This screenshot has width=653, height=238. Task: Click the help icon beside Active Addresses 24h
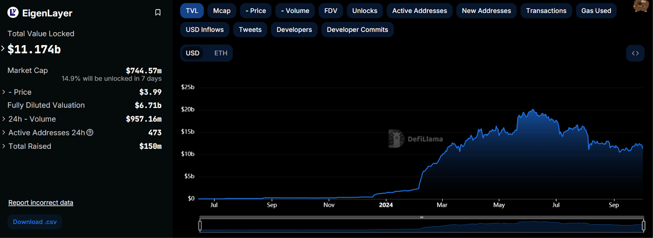pyautogui.click(x=90, y=132)
